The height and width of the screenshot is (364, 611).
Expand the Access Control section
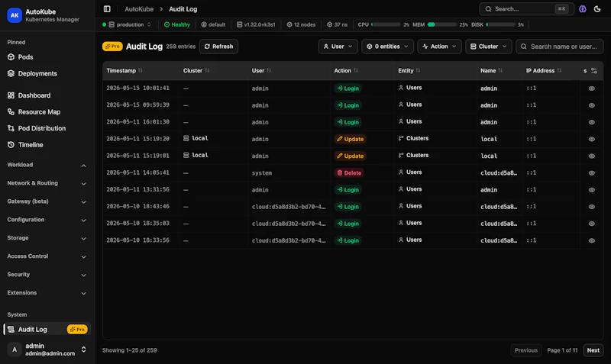[x=47, y=256]
